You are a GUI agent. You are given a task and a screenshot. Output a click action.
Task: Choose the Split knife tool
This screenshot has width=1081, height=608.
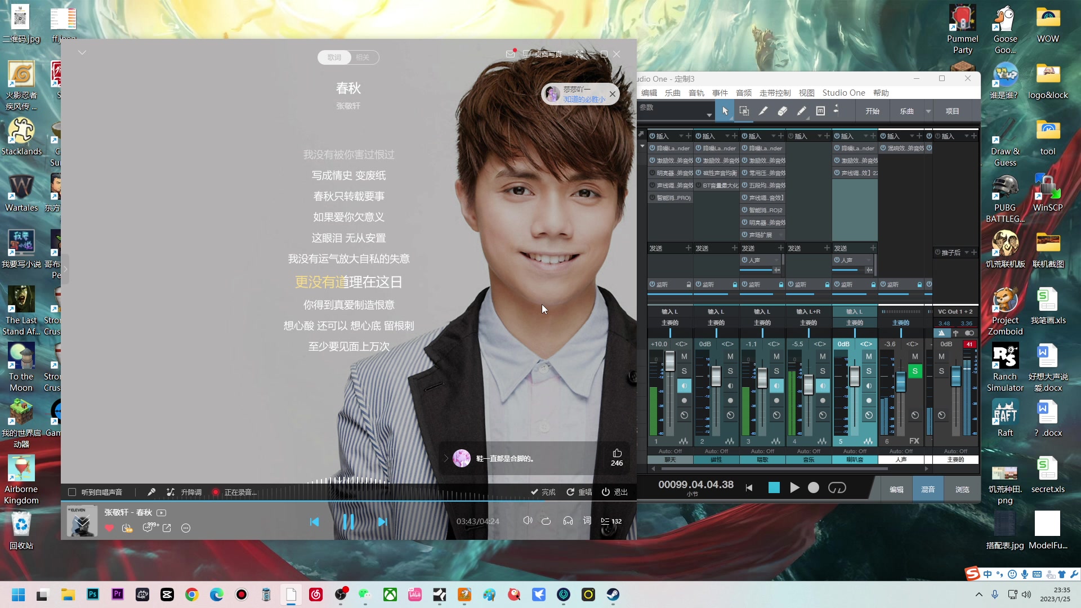763,111
